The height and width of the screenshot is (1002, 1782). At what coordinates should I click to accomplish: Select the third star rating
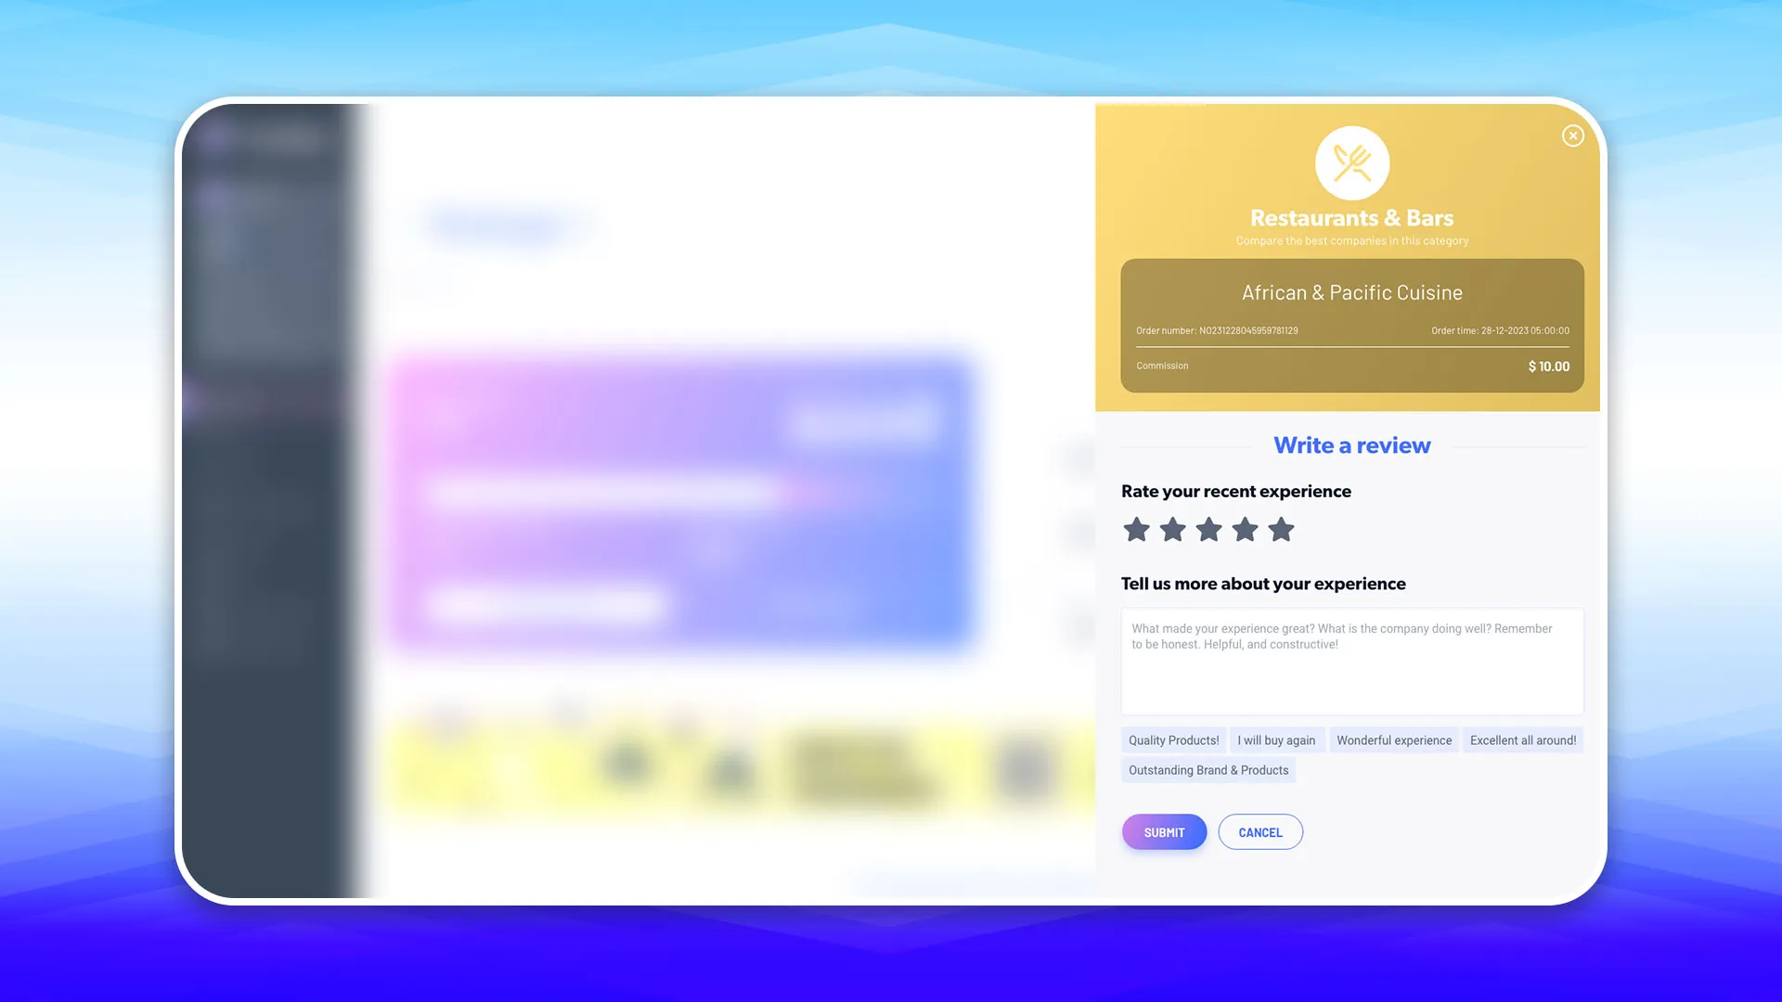1209,529
